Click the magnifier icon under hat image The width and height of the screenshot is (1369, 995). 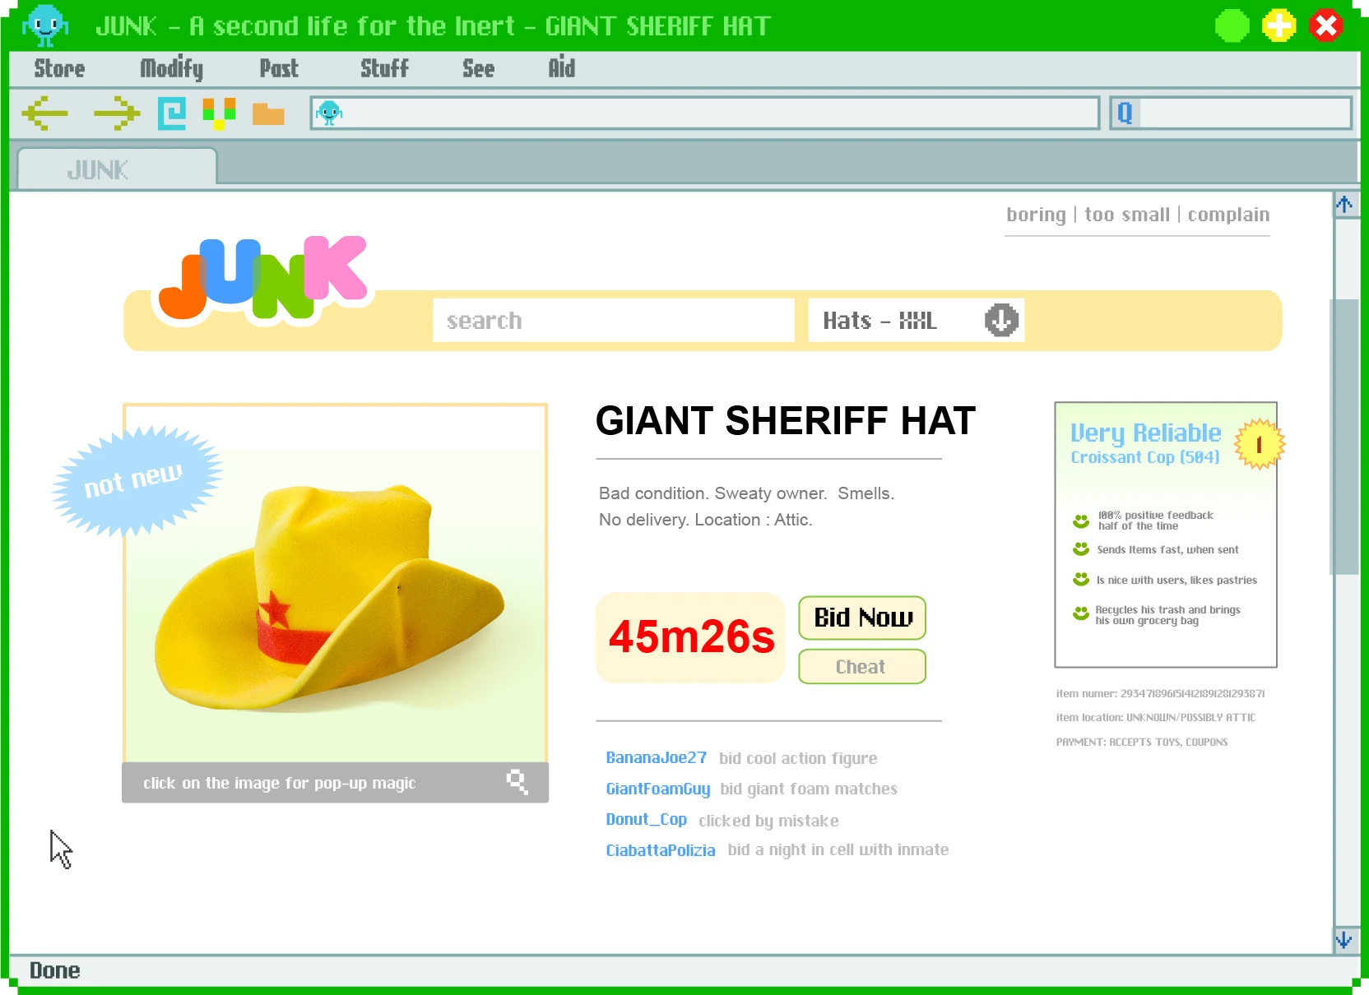pyautogui.click(x=517, y=782)
